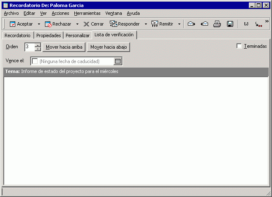Switch to the Propiedades tab

point(49,35)
